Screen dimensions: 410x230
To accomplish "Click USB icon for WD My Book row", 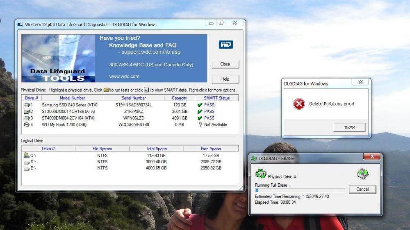I will click(x=26, y=124).
